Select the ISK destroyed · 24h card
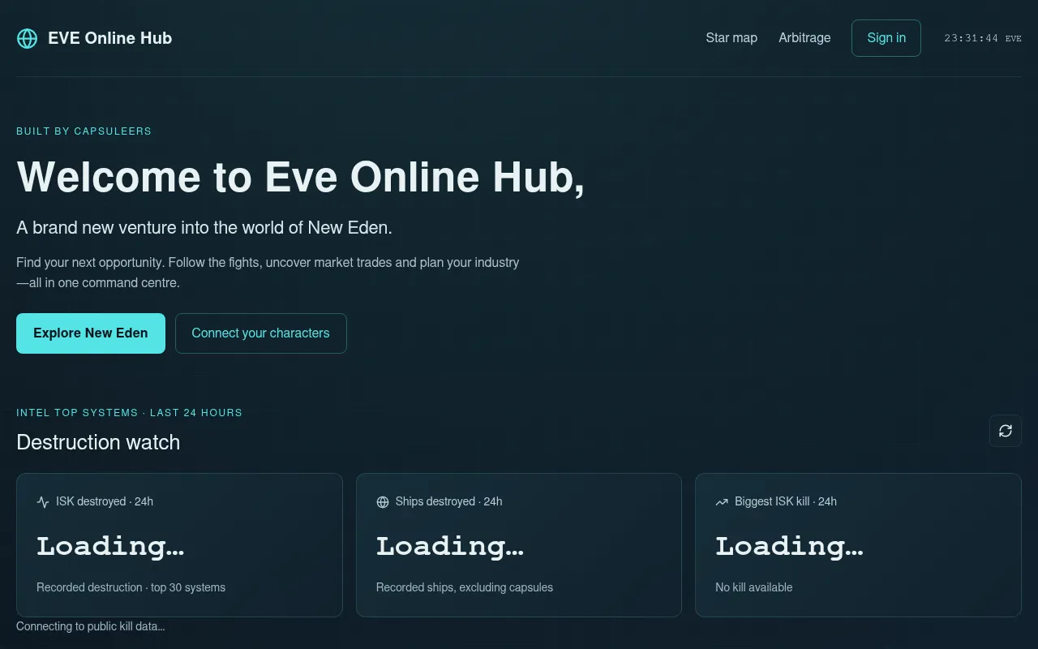 [179, 545]
